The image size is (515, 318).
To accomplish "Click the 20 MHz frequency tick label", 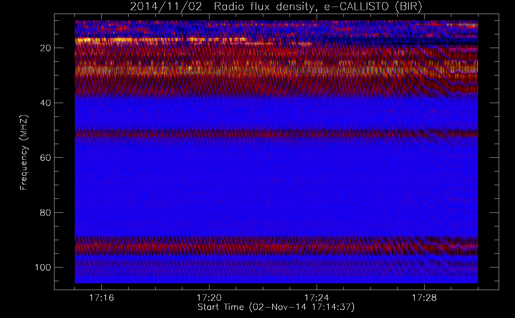I will 46,48.
